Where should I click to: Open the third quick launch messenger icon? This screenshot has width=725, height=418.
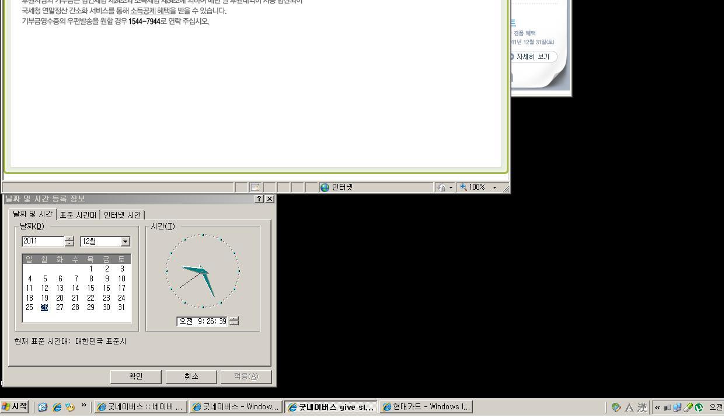(x=70, y=407)
